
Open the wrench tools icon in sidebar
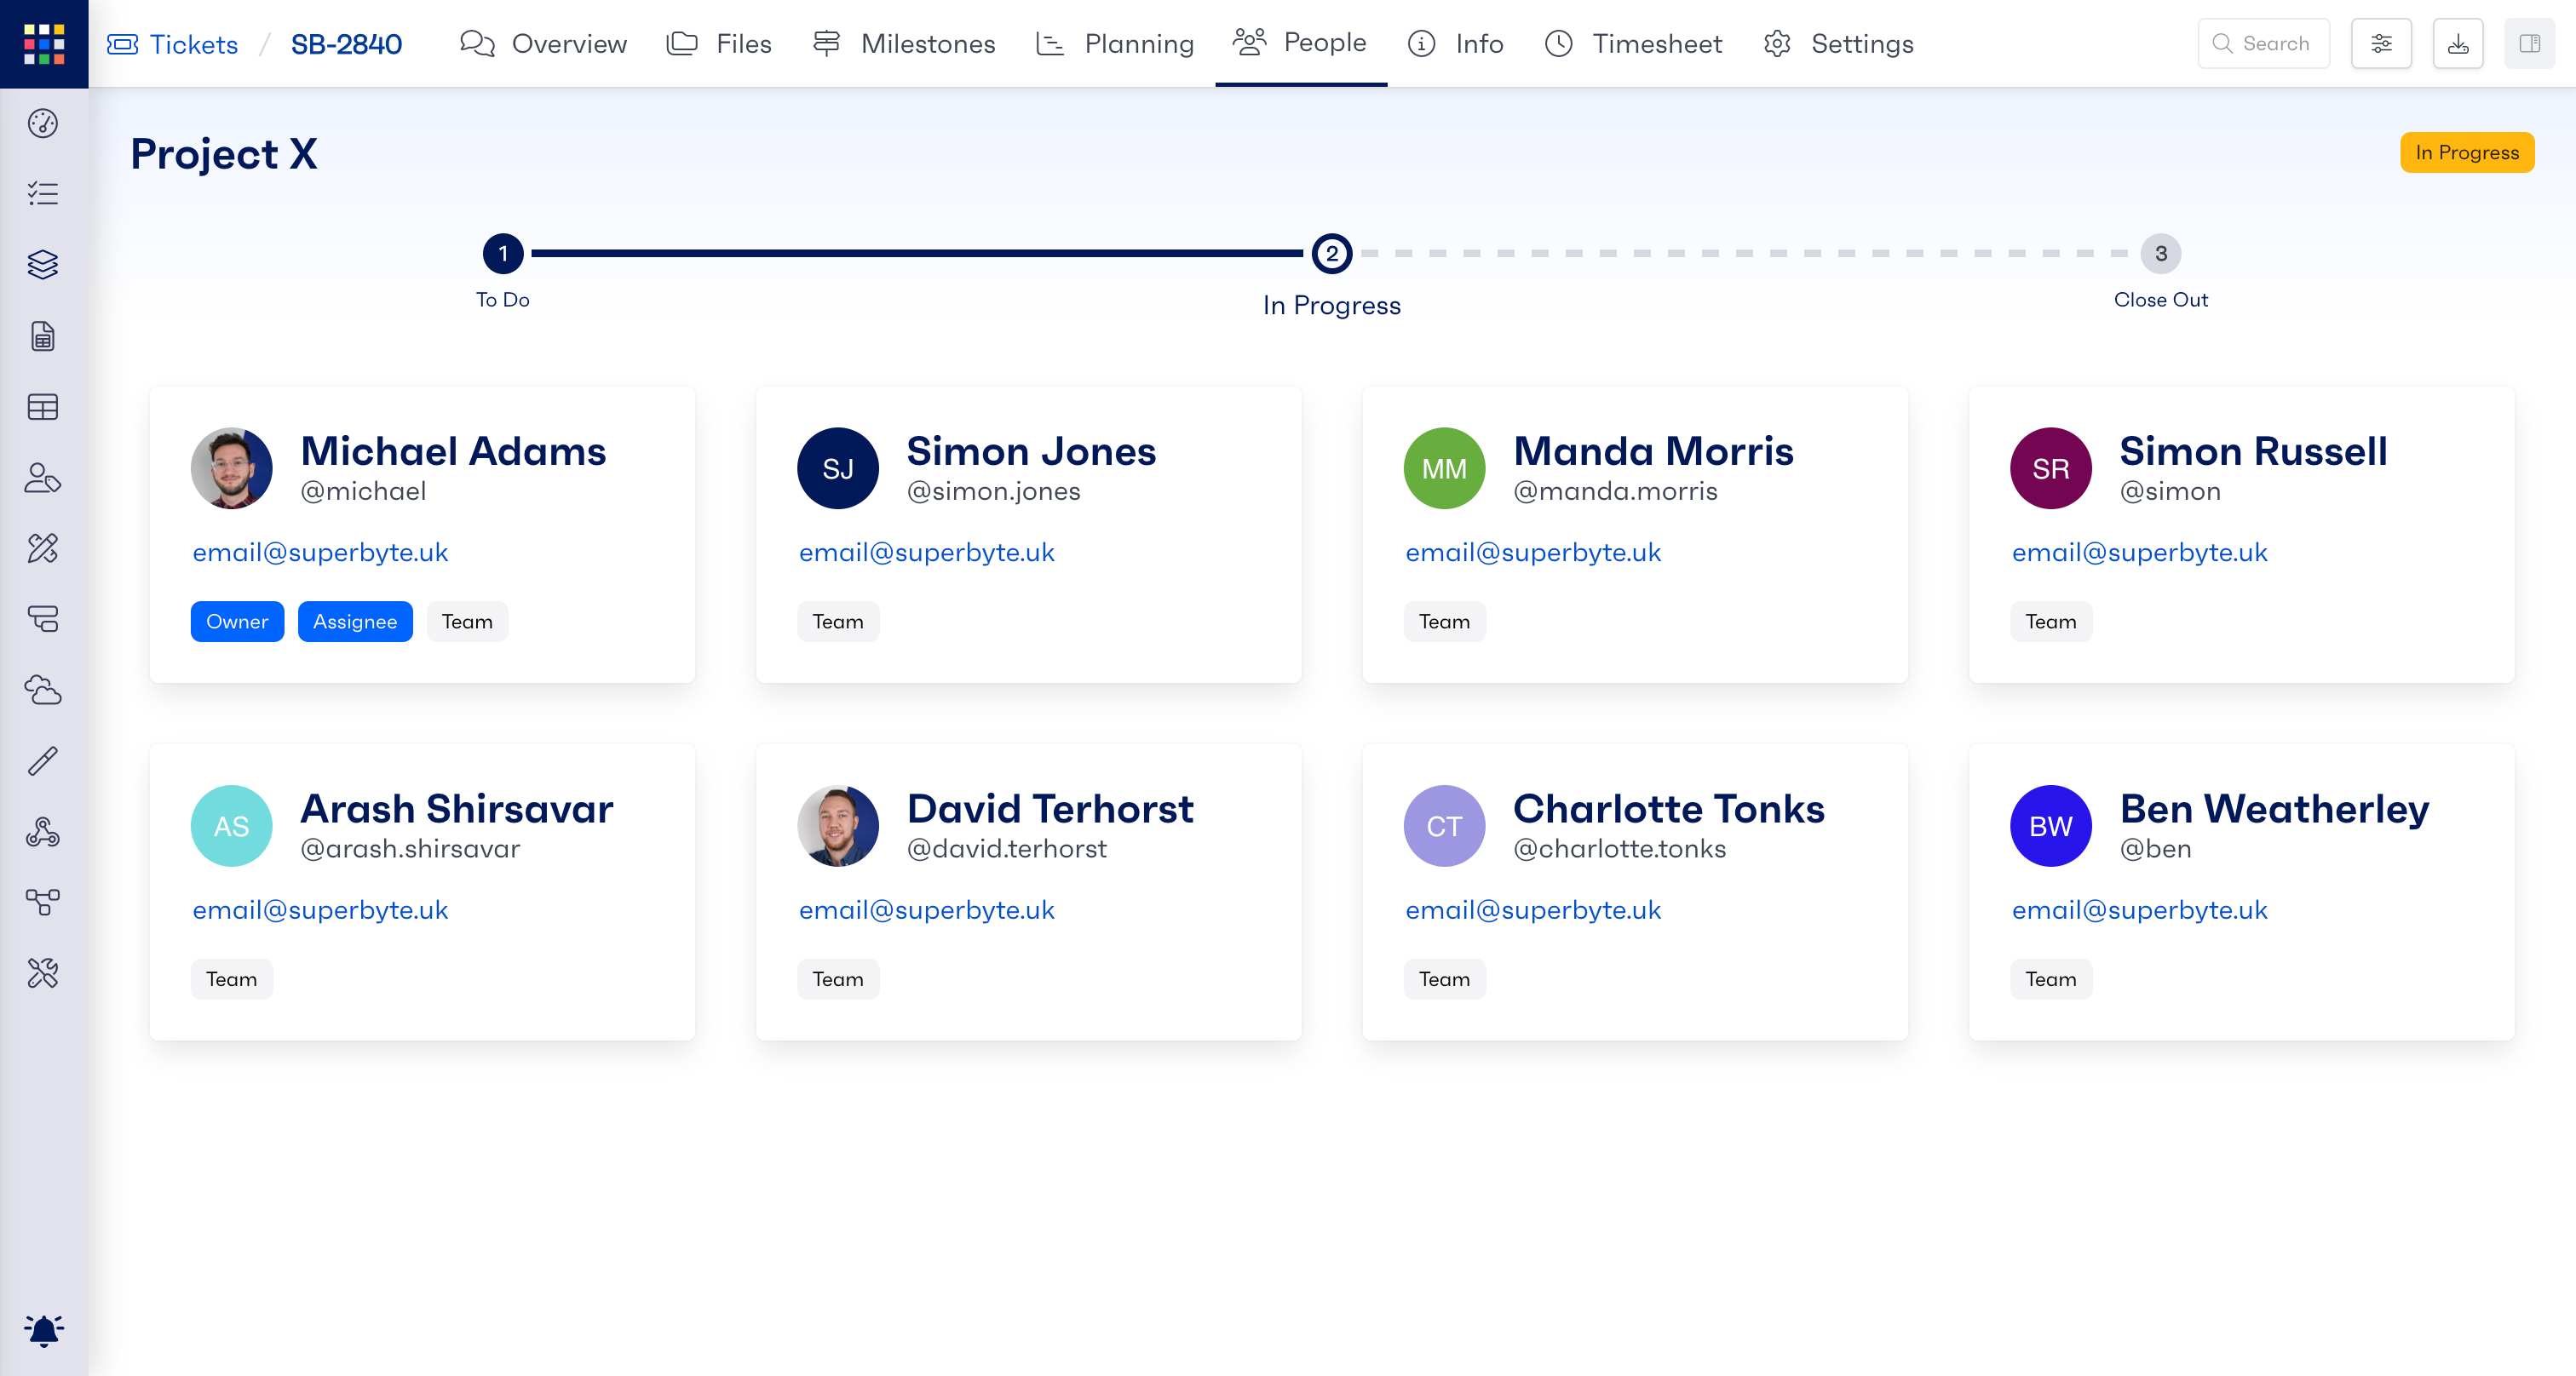coord(43,973)
